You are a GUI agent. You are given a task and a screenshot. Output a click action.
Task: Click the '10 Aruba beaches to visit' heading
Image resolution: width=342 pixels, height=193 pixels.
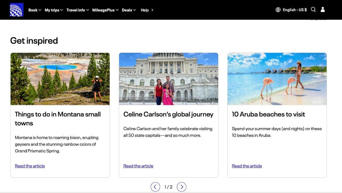coord(268,114)
